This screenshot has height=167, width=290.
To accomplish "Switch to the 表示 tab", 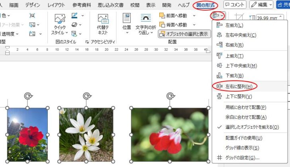I will coord(151,5).
